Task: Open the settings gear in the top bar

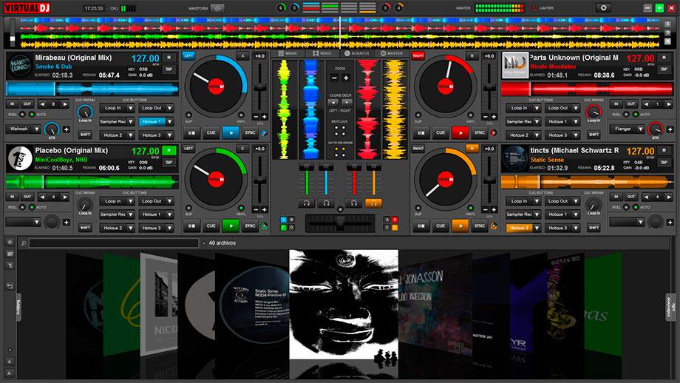Action: click(603, 8)
